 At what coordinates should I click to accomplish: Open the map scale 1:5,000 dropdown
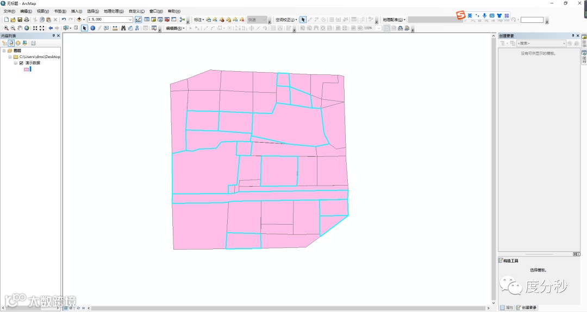(130, 20)
